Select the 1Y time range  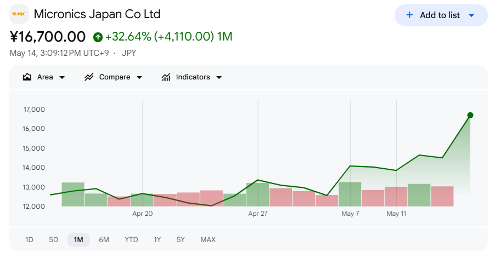point(157,240)
